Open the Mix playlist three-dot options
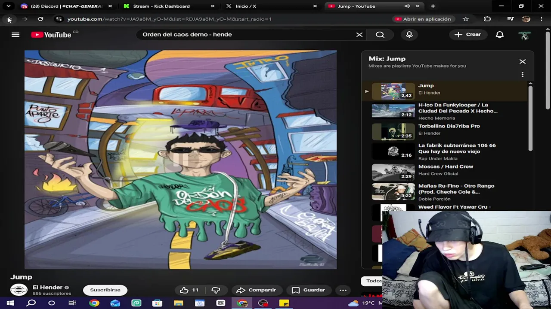 coord(523,75)
